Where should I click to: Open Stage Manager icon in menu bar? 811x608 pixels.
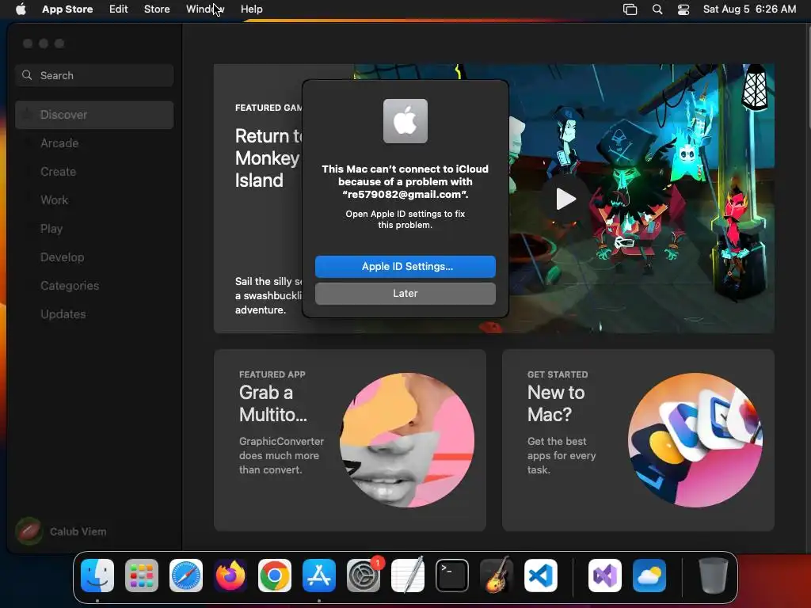(630, 9)
